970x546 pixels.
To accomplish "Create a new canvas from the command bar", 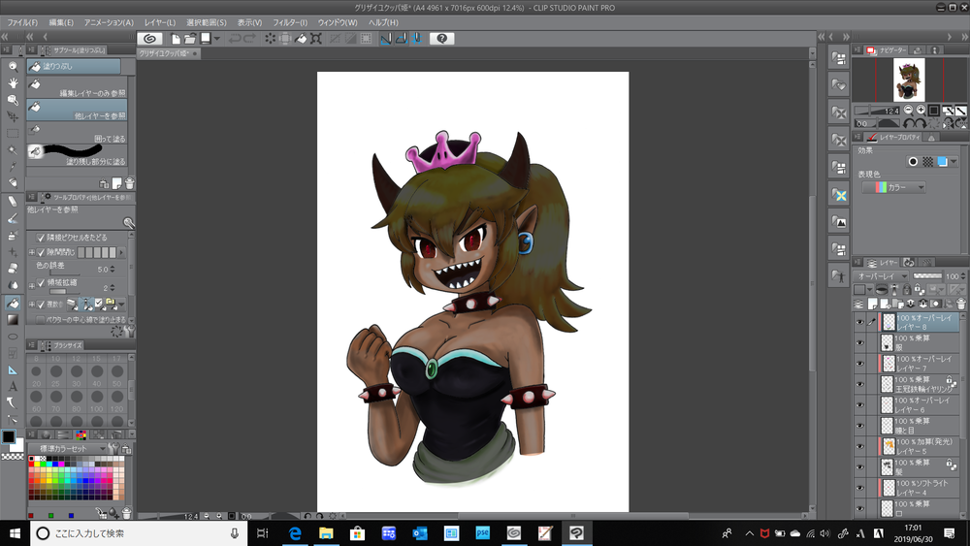I will (176, 39).
